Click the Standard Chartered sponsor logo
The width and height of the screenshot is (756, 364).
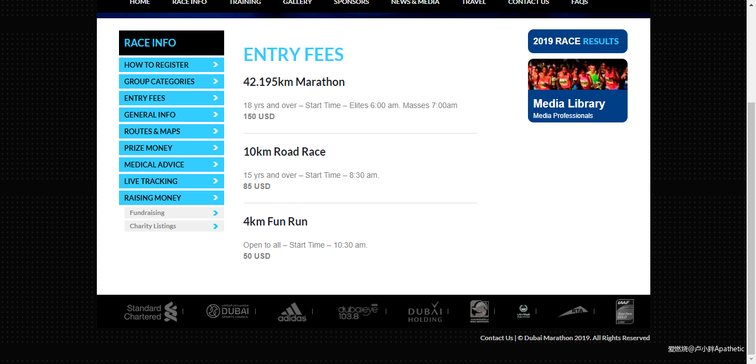click(151, 312)
